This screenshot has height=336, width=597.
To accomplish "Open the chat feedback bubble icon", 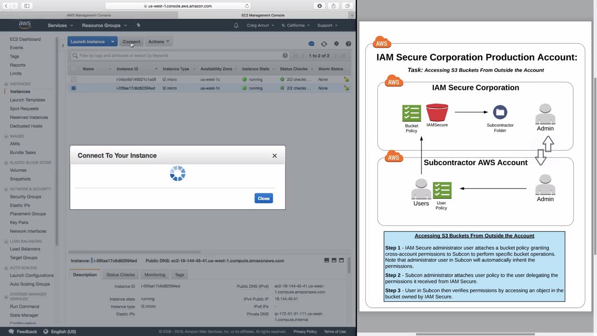I will 312,44.
